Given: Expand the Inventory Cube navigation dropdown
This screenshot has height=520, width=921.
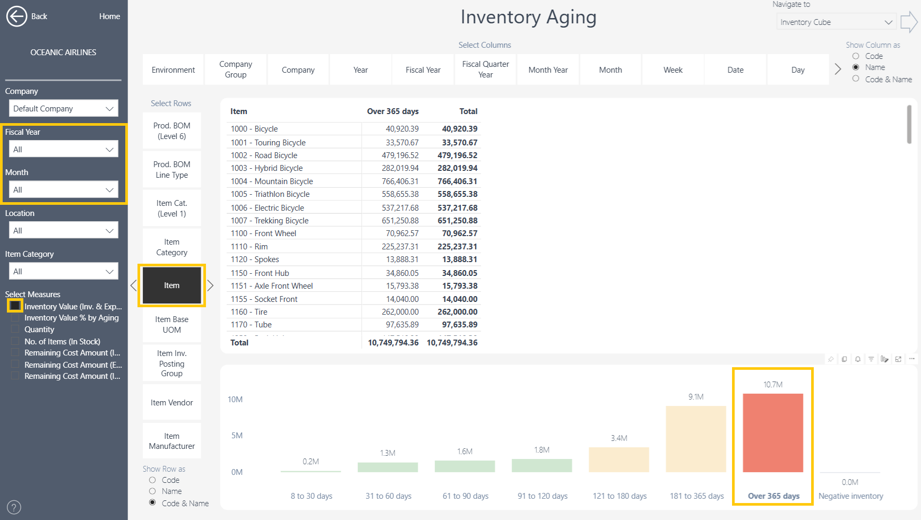Looking at the screenshot, I should click(836, 22).
